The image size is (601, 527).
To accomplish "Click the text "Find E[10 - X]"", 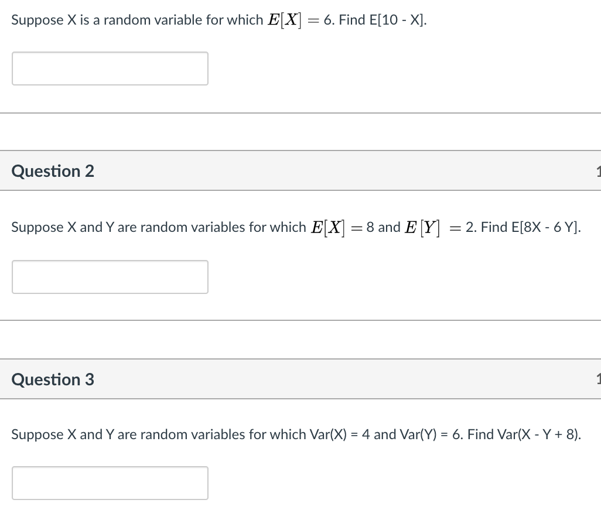I will pos(383,20).
